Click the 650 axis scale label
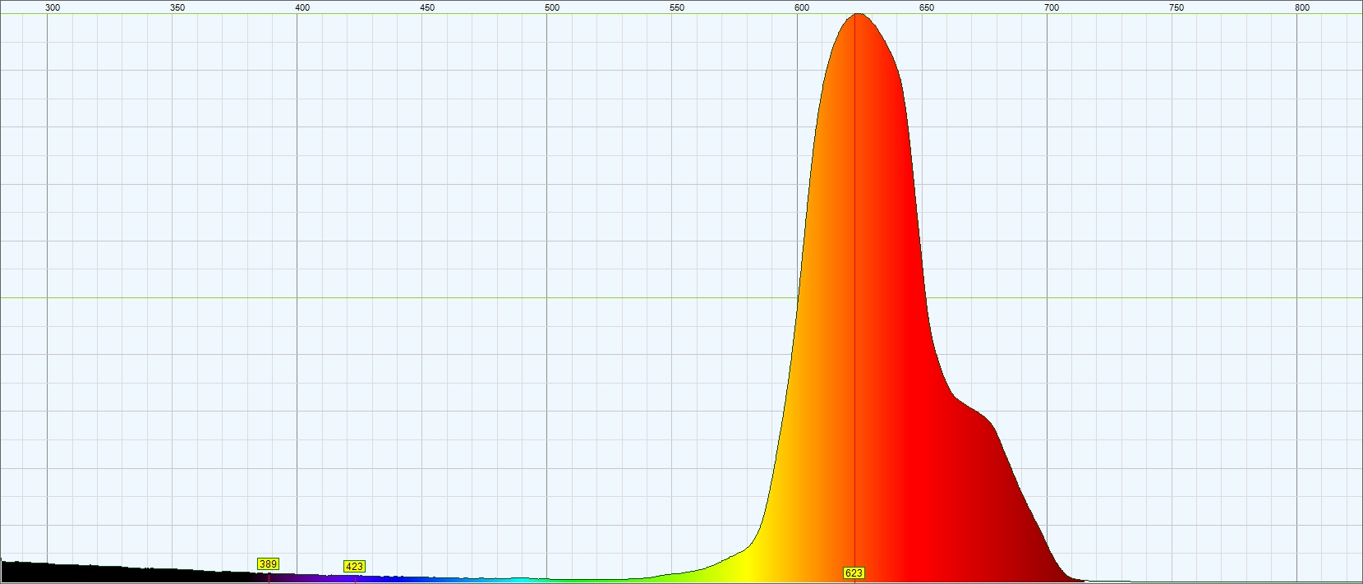 click(927, 7)
